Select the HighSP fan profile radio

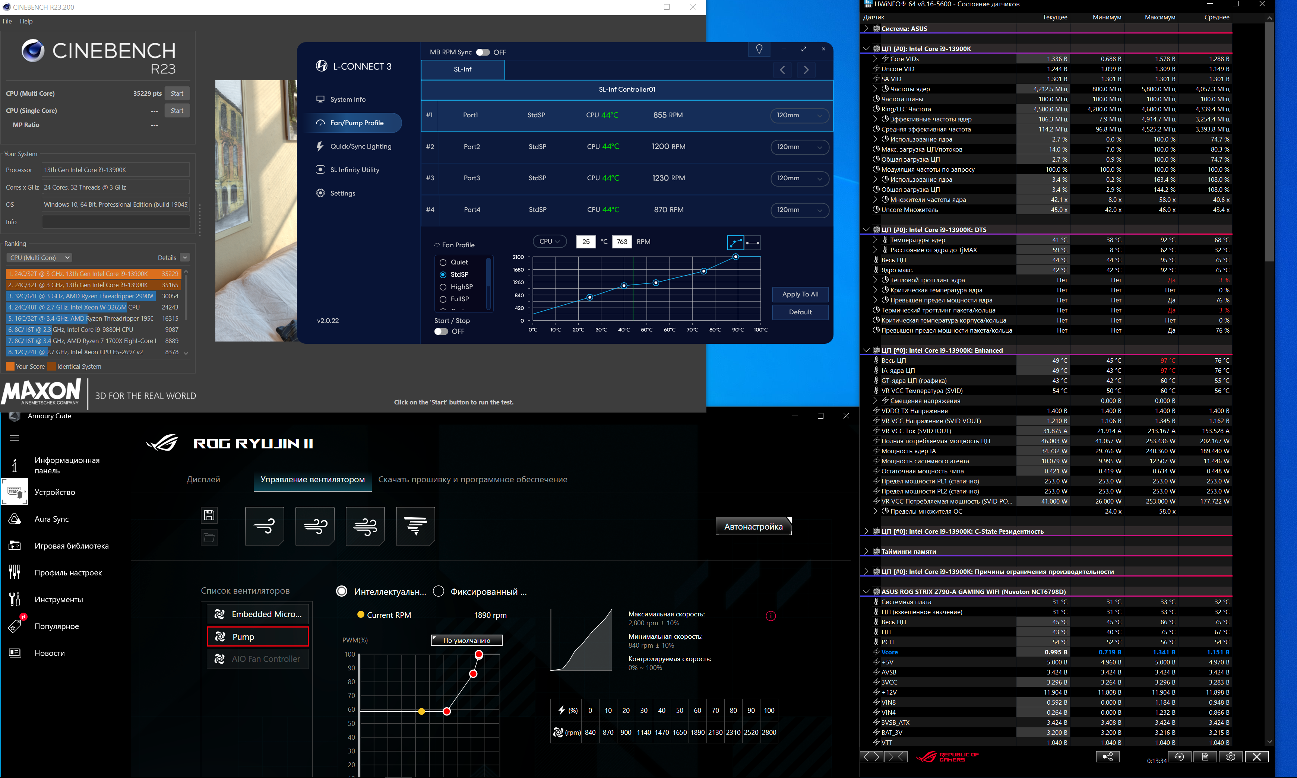[x=443, y=287]
